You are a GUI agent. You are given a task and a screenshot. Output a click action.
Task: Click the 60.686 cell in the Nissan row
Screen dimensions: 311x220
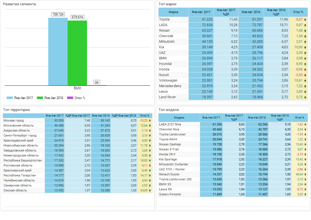pyautogui.click(x=251, y=31)
